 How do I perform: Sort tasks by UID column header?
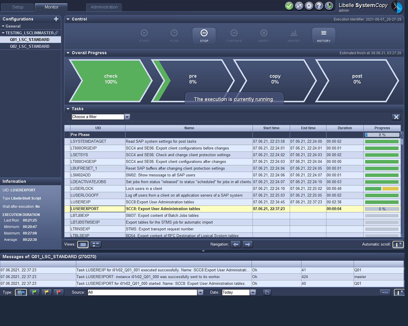[x=98, y=128]
